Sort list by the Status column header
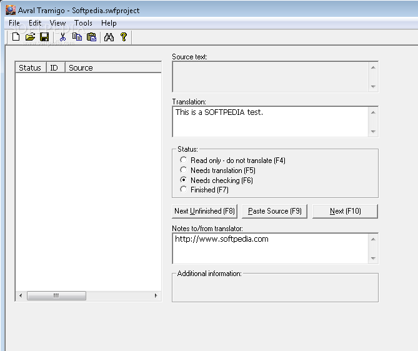Screen dimensions: 418x351 click(x=31, y=67)
